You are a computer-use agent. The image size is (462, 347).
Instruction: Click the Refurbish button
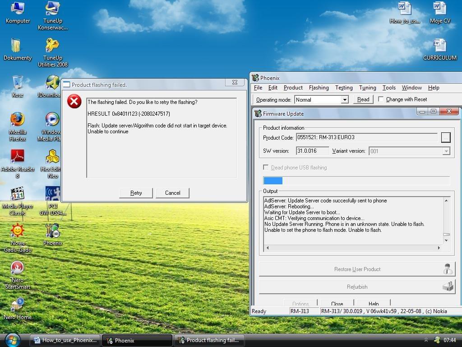357,287
